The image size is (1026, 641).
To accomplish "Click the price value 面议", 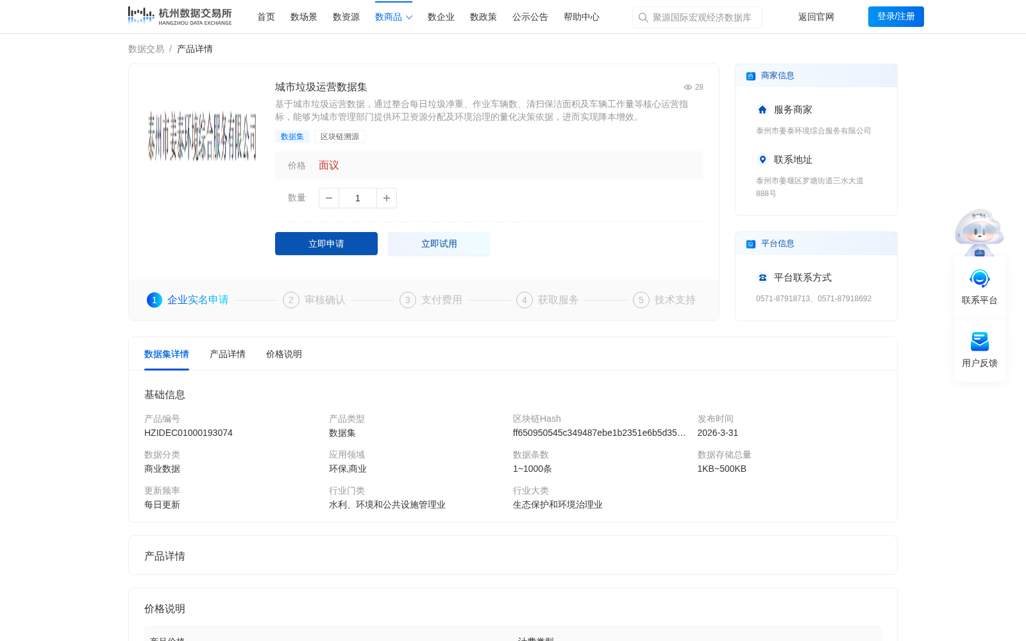I will 329,165.
